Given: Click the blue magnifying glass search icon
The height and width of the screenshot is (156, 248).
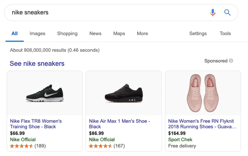Looking at the screenshot, I should click(x=228, y=13).
